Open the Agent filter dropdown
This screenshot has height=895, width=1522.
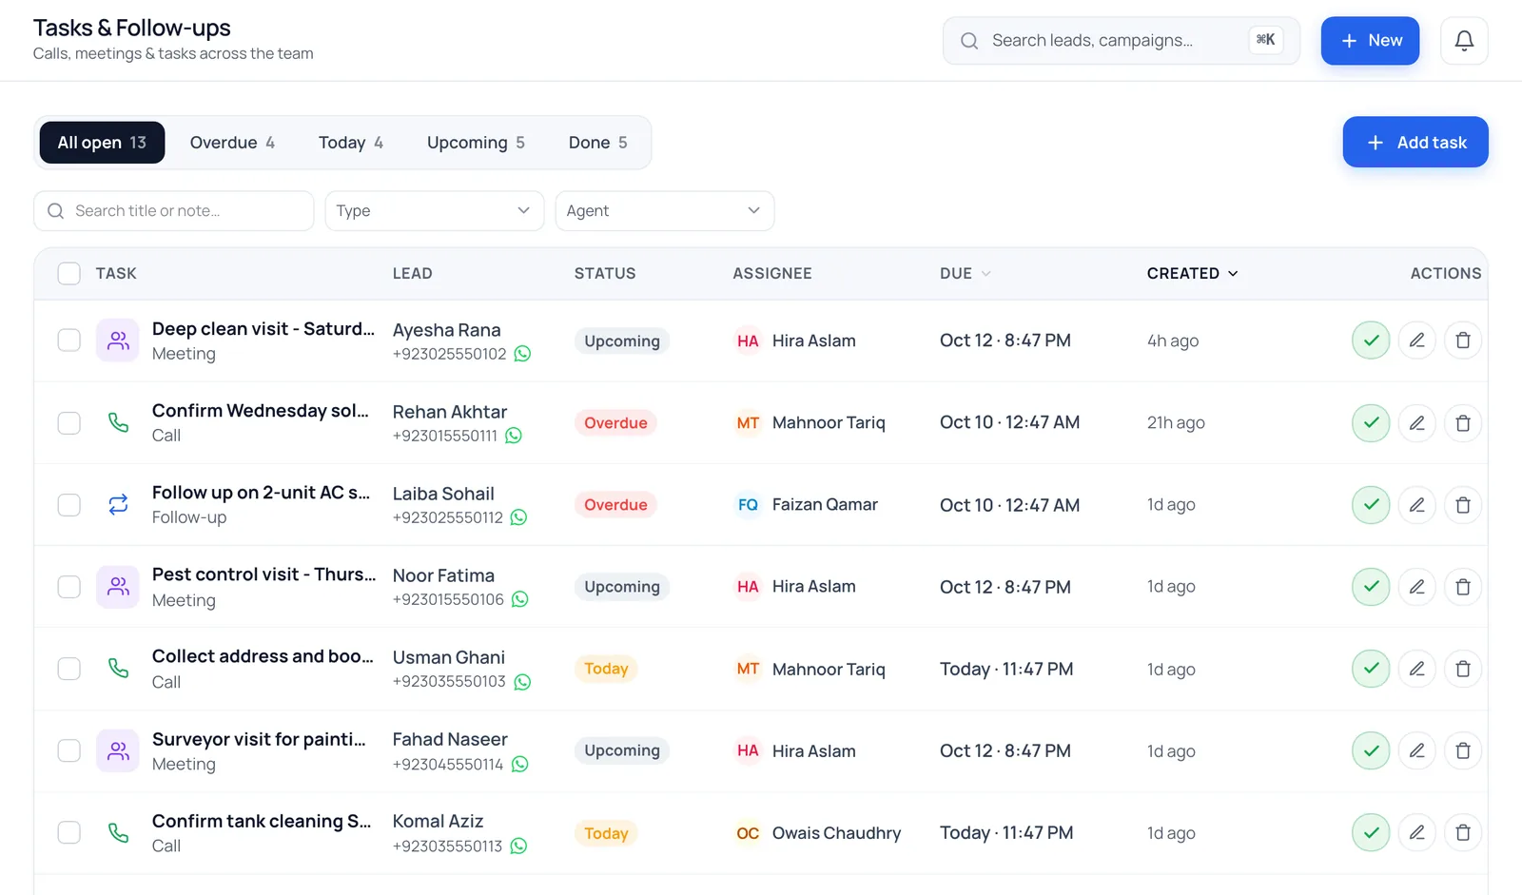click(664, 211)
